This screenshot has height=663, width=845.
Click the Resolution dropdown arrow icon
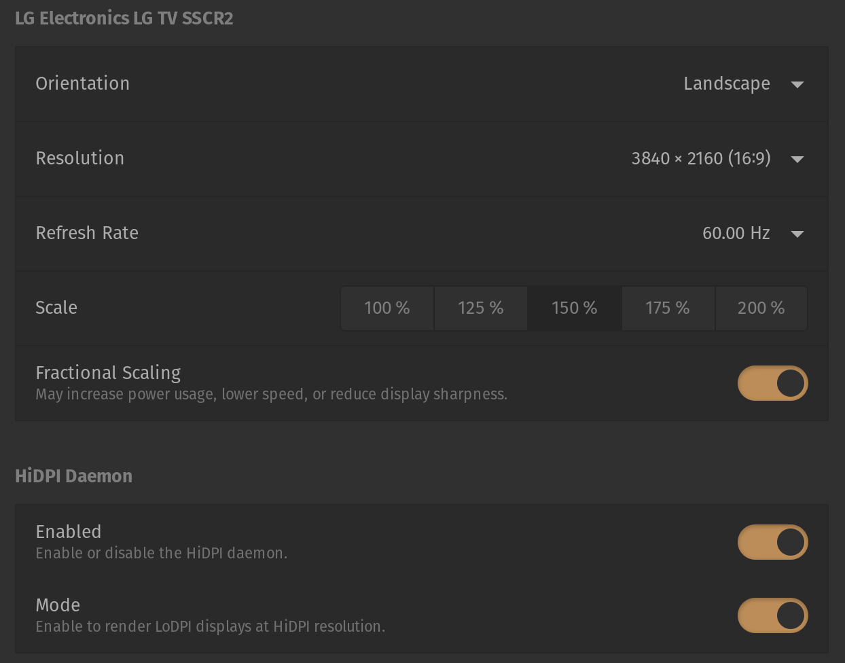pos(797,159)
